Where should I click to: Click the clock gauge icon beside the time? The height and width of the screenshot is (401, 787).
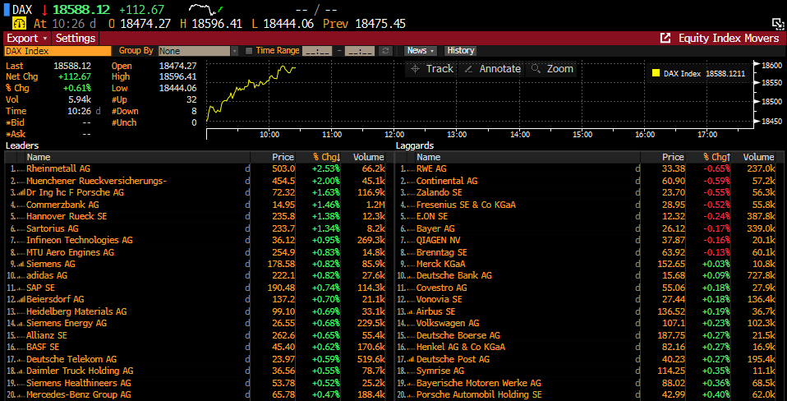click(x=19, y=24)
